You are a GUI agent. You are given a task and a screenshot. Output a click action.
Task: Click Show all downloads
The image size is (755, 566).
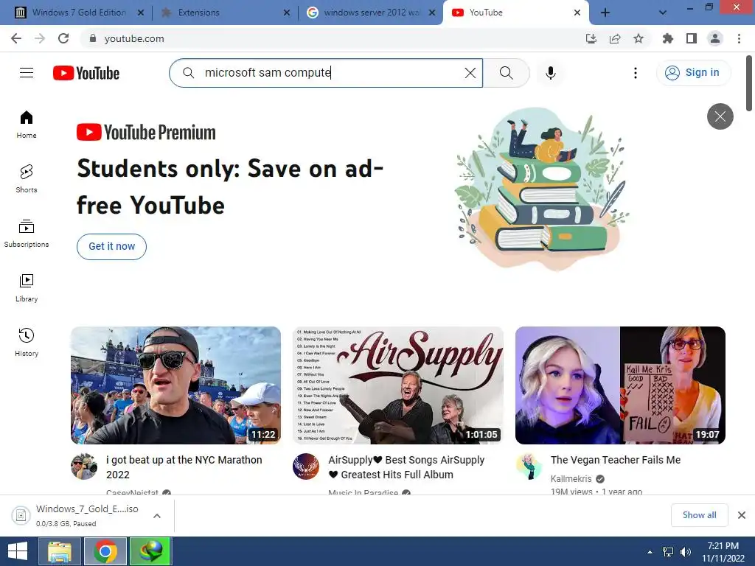coord(699,515)
